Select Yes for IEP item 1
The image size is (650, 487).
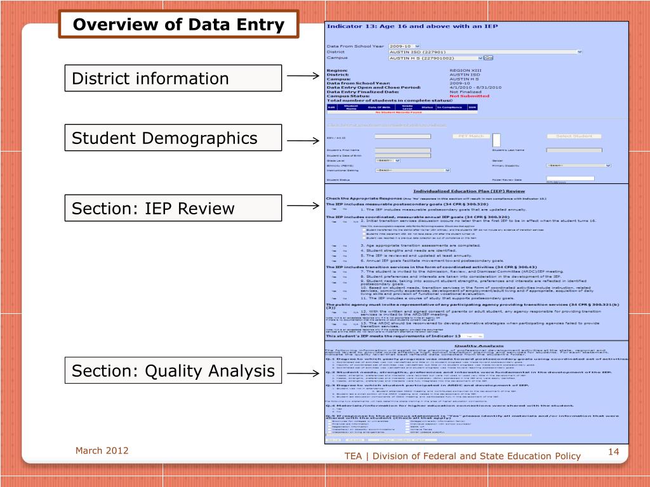pyautogui.click(x=334, y=209)
